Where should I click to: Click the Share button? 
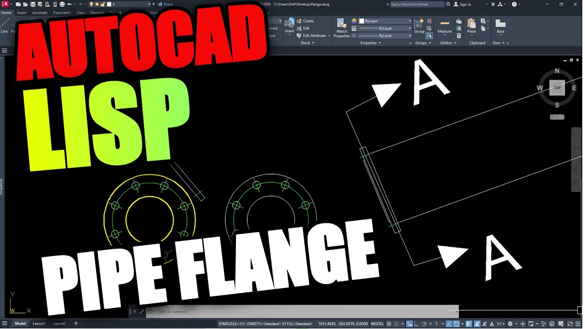tap(165, 4)
